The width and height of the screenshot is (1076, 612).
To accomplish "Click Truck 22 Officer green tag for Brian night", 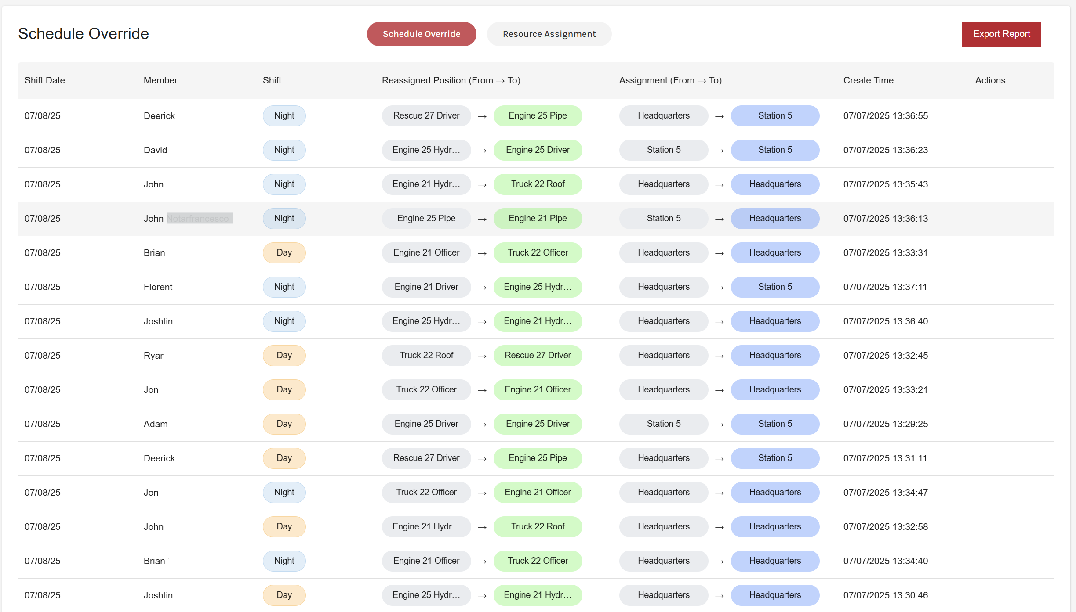I will pyautogui.click(x=537, y=561).
